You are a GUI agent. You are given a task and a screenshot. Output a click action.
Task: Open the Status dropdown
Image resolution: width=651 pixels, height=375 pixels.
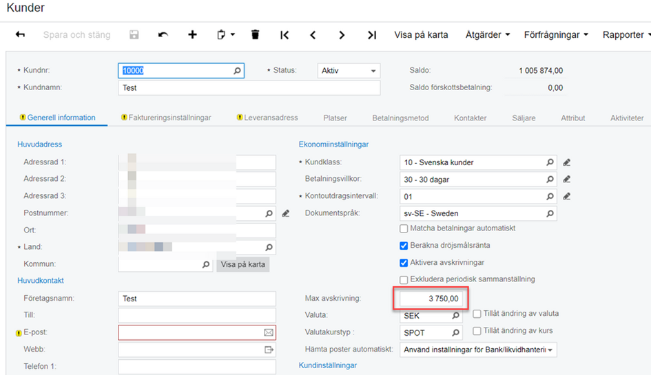click(349, 71)
